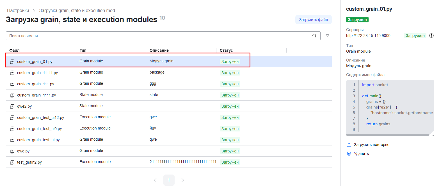
Task: Open the server URL http://172.28.15.145:9000
Action: click(x=368, y=36)
